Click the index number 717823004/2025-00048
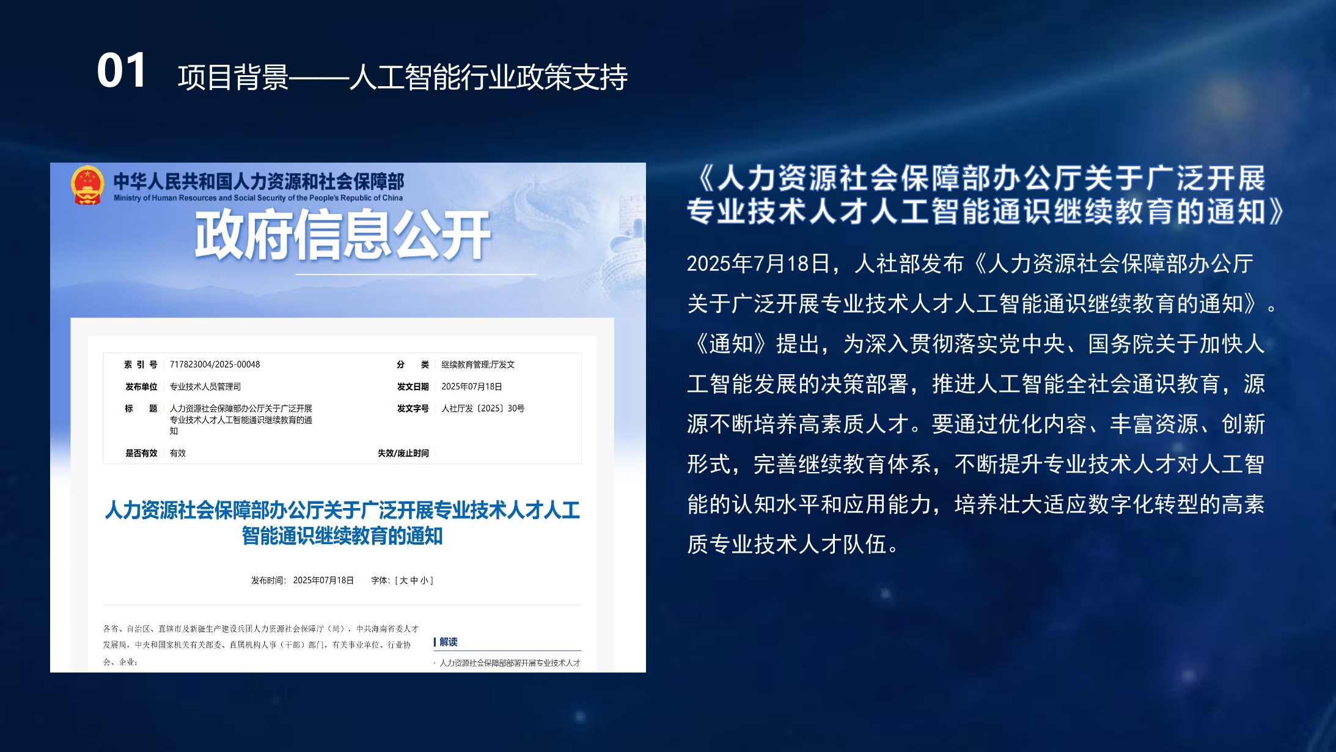Screen dimensions: 1336x752 pyautogui.click(x=215, y=364)
